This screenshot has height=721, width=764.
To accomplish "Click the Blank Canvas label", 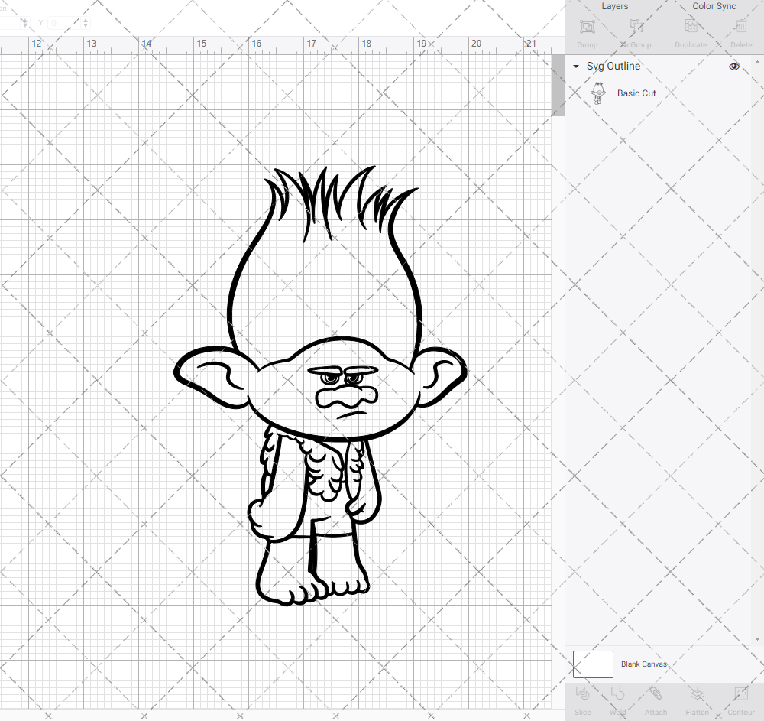I will coord(643,664).
